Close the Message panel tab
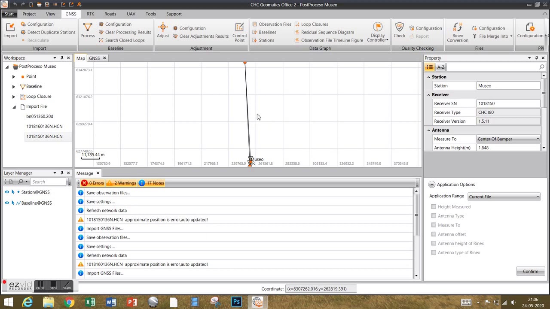Image resolution: width=550 pixels, height=309 pixels. 98,173
